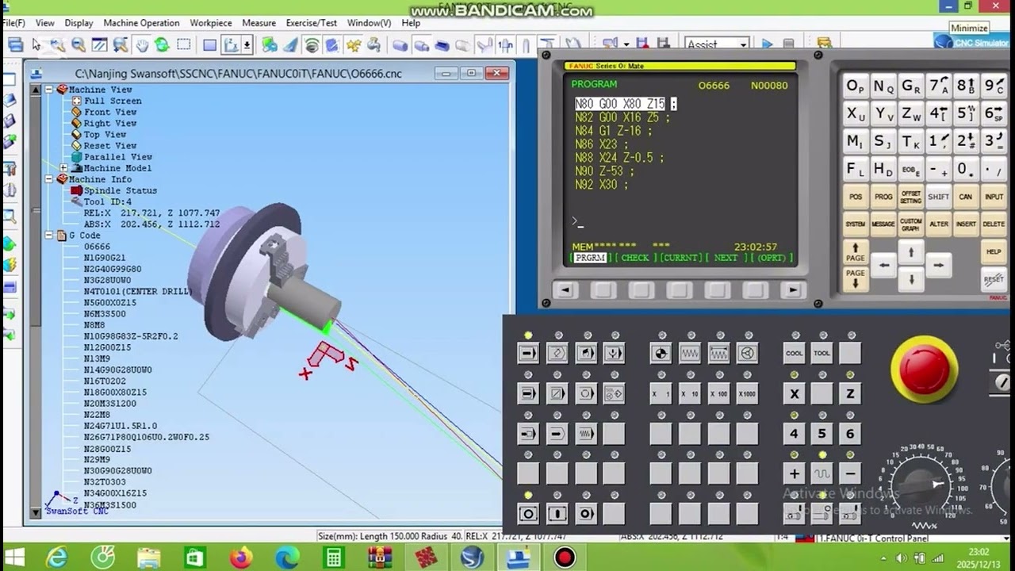
Task: Click the ALTER key on keypad
Action: (x=938, y=224)
